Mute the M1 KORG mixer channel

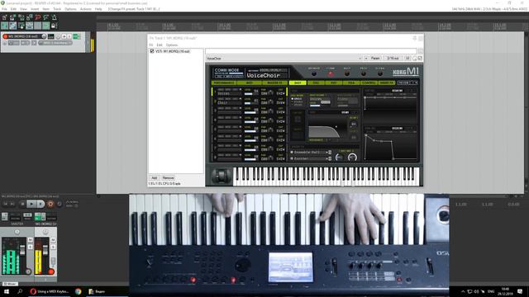pyautogui.click(x=53, y=240)
